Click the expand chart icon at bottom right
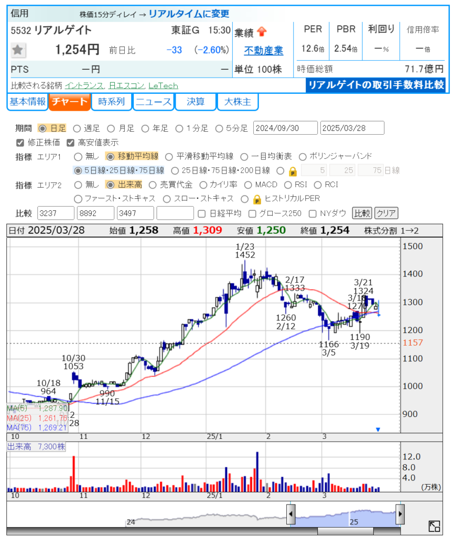Viewport: 452px width, 537px height. pos(434,527)
